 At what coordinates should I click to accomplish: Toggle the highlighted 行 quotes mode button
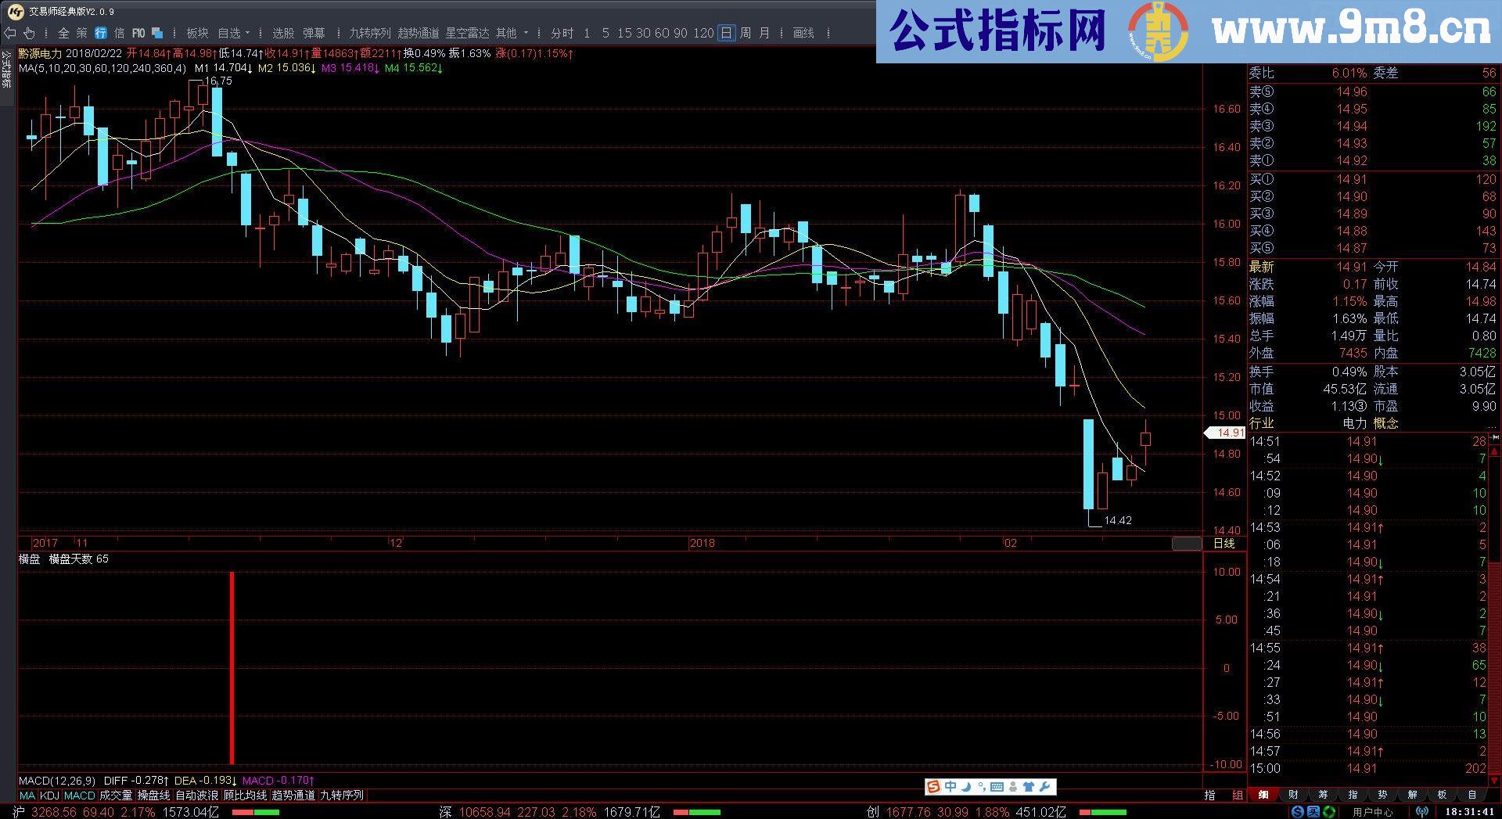101,33
